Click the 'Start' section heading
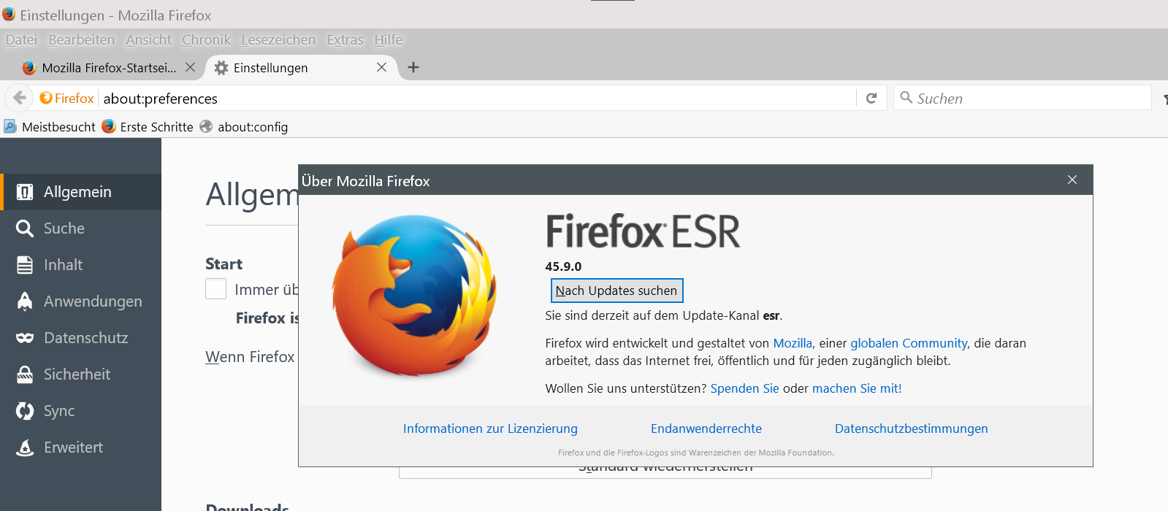This screenshot has width=1168, height=511. (224, 264)
